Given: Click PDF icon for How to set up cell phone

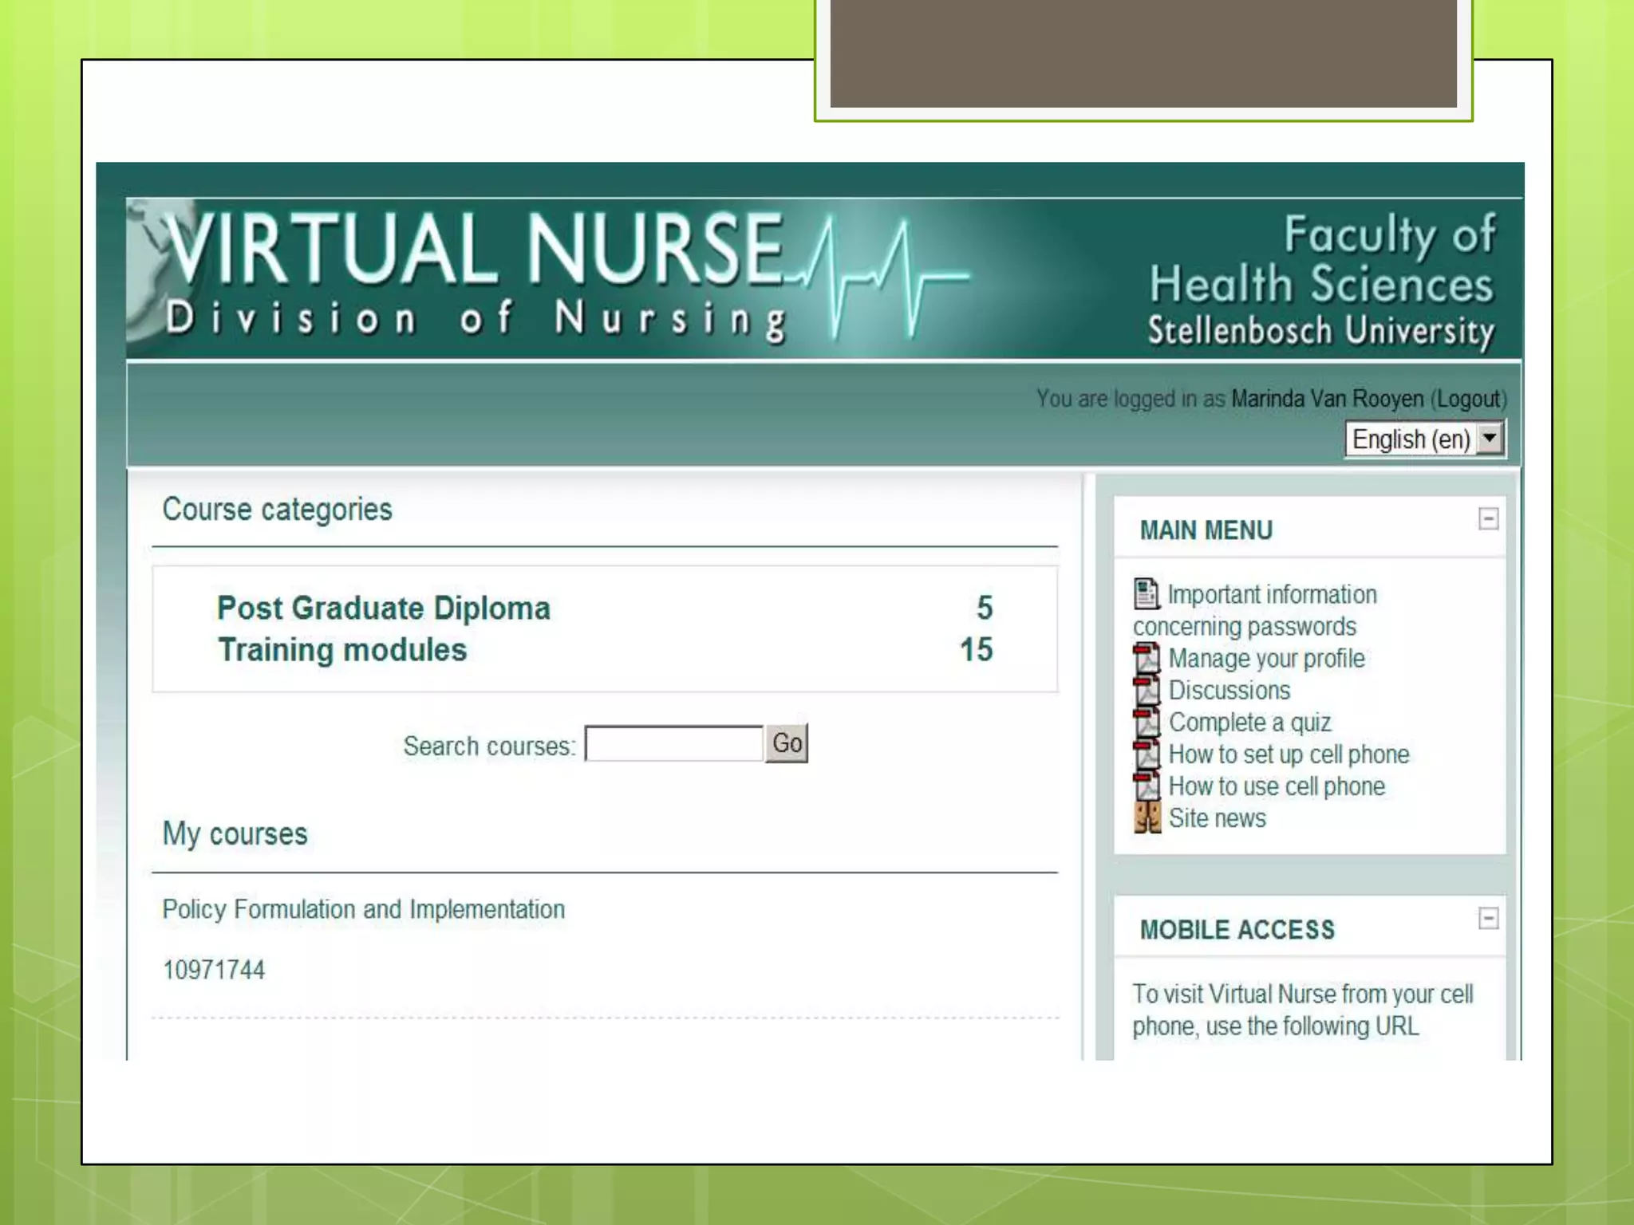Looking at the screenshot, I should 1147,754.
